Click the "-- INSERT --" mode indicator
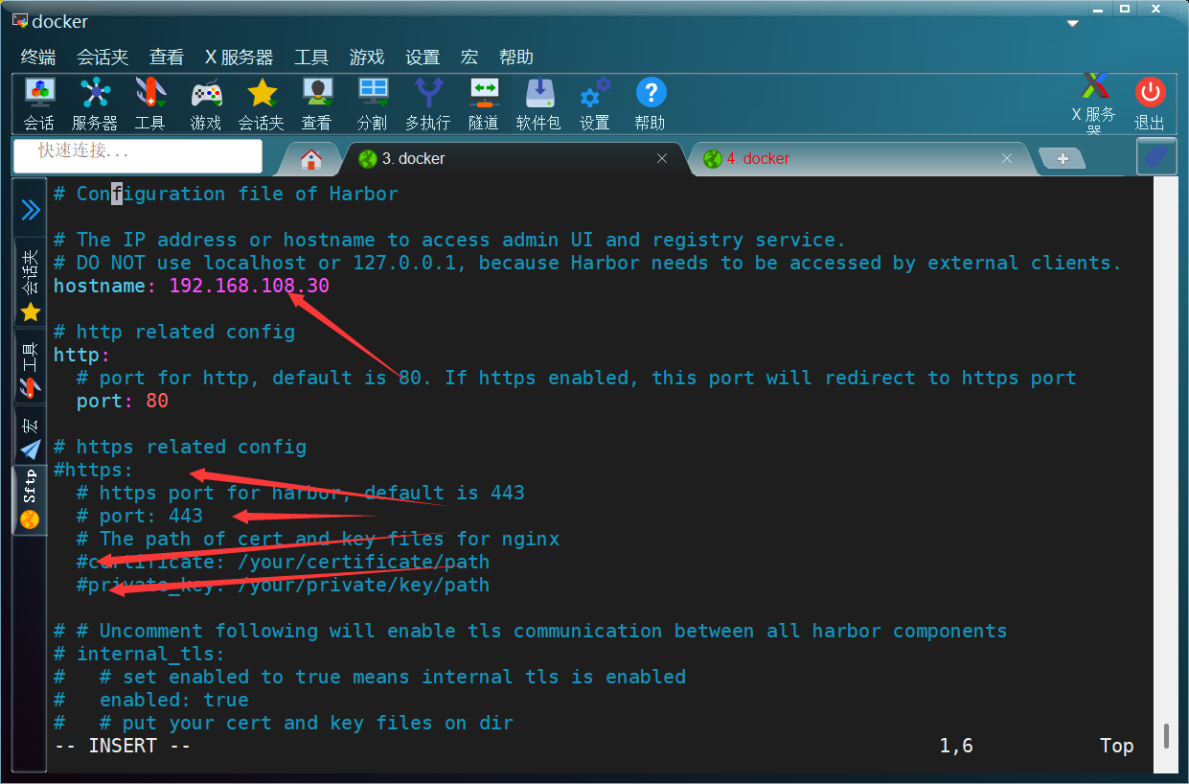 pos(122,746)
